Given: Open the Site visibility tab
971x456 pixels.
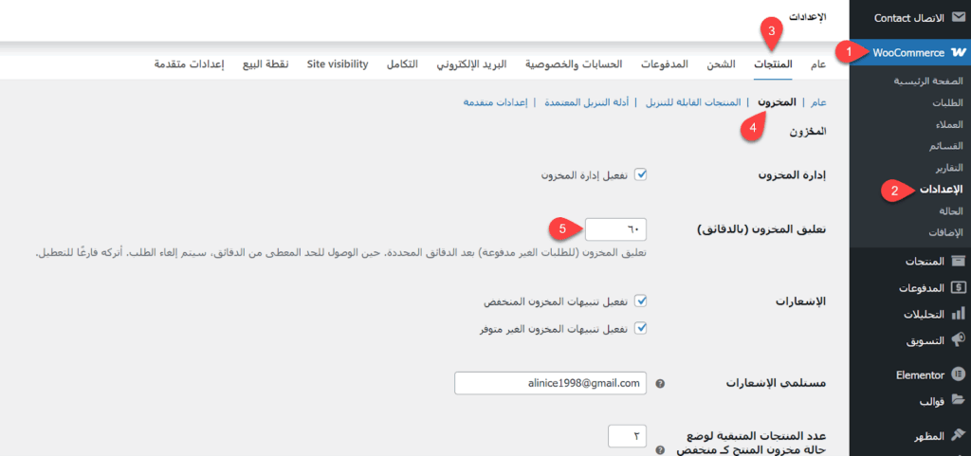Looking at the screenshot, I should coord(338,64).
